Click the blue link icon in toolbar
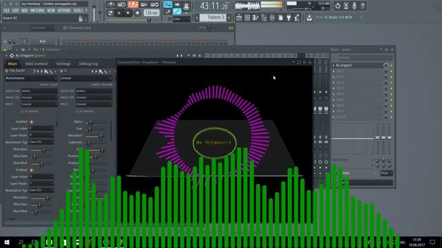442x248 pixels. click(x=177, y=12)
